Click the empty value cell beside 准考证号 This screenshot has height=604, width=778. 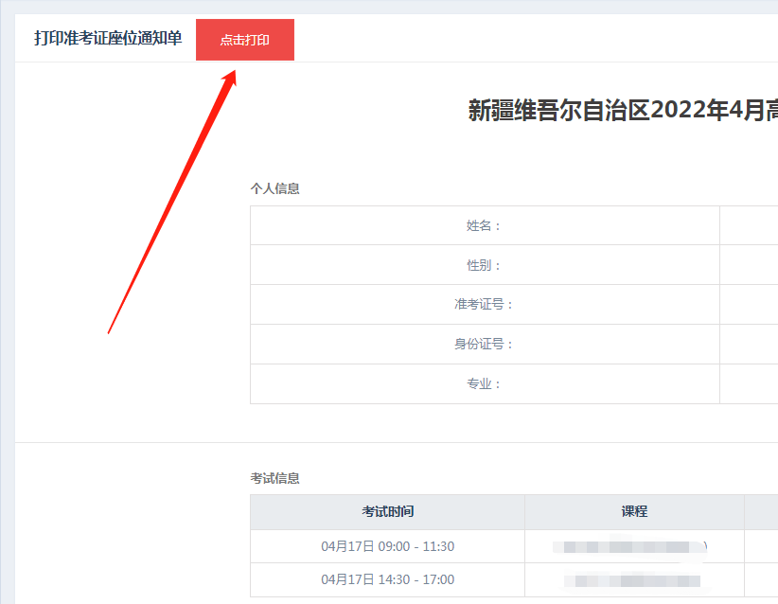749,304
